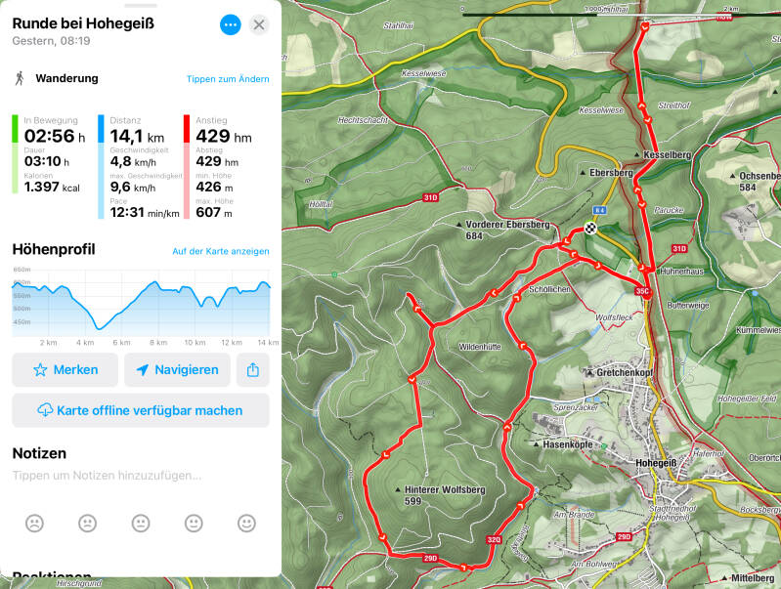Tap the Hinterer Wolfsberg peak marker

point(396,489)
